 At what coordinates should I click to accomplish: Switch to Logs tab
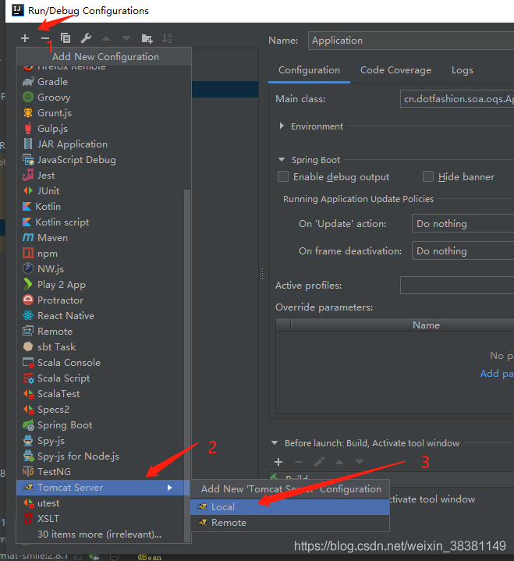463,70
